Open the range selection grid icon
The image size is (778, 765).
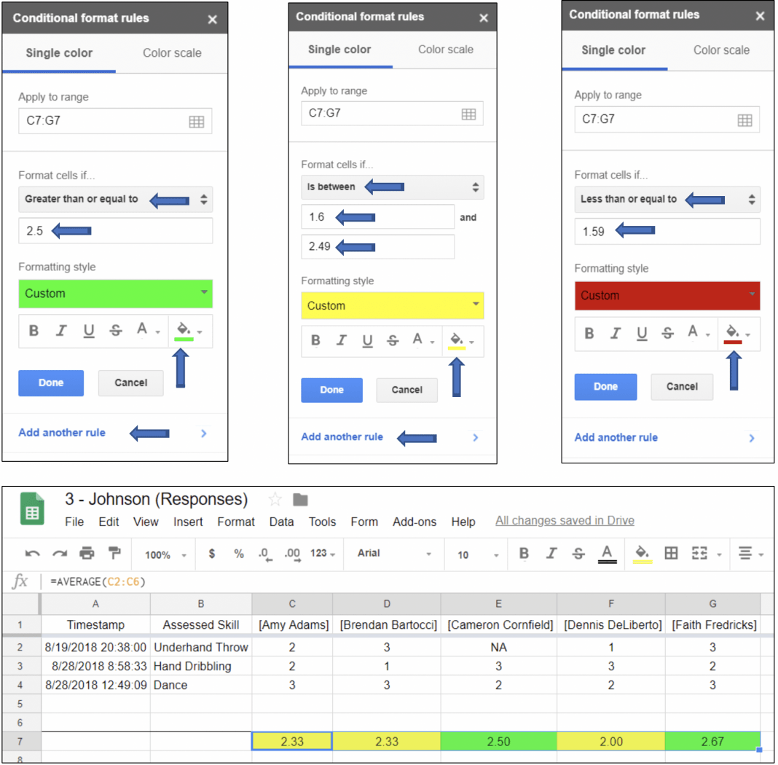[x=197, y=121]
